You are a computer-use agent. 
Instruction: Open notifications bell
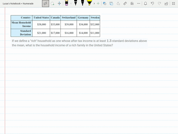(145, 3)
